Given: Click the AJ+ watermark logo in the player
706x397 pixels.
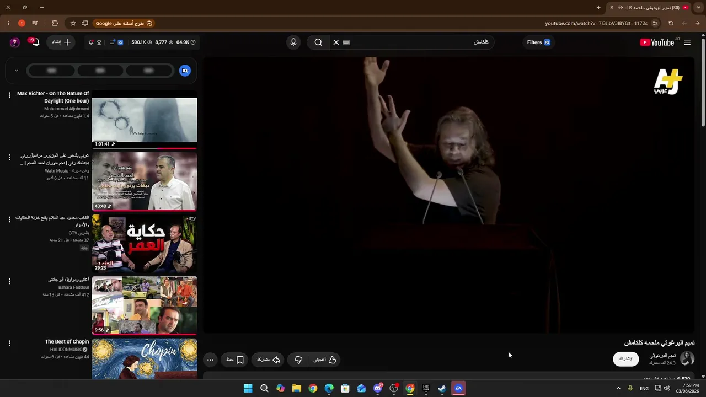Looking at the screenshot, I should click(668, 82).
